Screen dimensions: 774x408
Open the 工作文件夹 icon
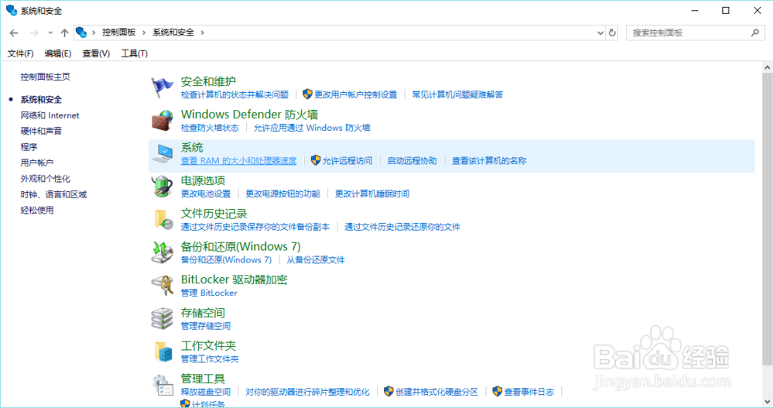pyautogui.click(x=162, y=351)
